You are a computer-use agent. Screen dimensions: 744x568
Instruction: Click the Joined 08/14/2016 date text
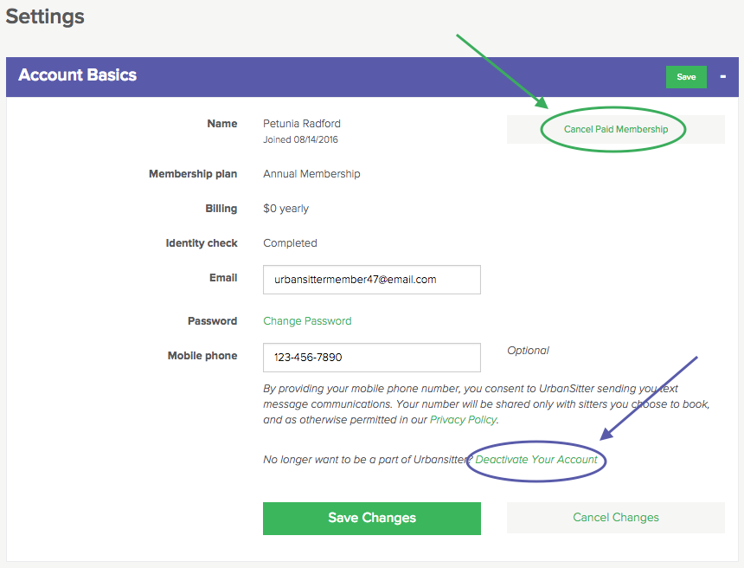[x=300, y=139]
